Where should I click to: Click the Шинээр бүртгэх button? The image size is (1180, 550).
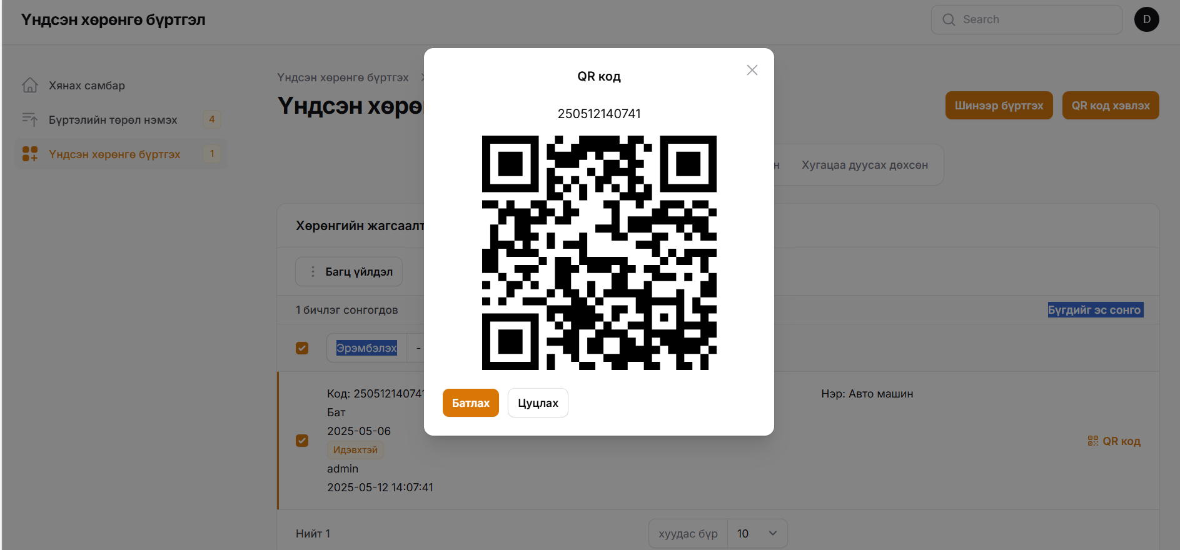pyautogui.click(x=999, y=106)
